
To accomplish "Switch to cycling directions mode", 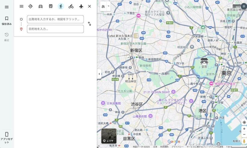I will [x=71, y=6].
